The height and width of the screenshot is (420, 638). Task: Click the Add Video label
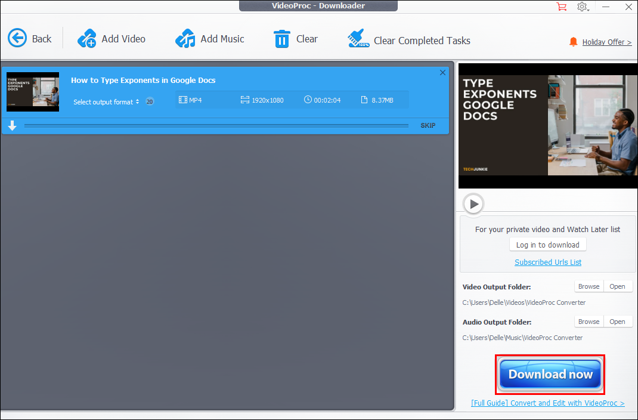[123, 39]
